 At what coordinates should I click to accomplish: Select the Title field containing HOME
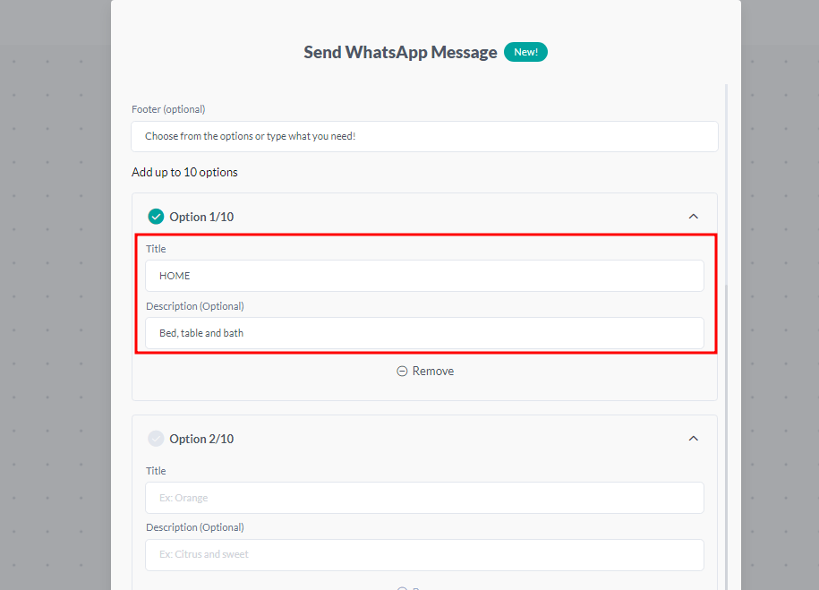coord(424,276)
